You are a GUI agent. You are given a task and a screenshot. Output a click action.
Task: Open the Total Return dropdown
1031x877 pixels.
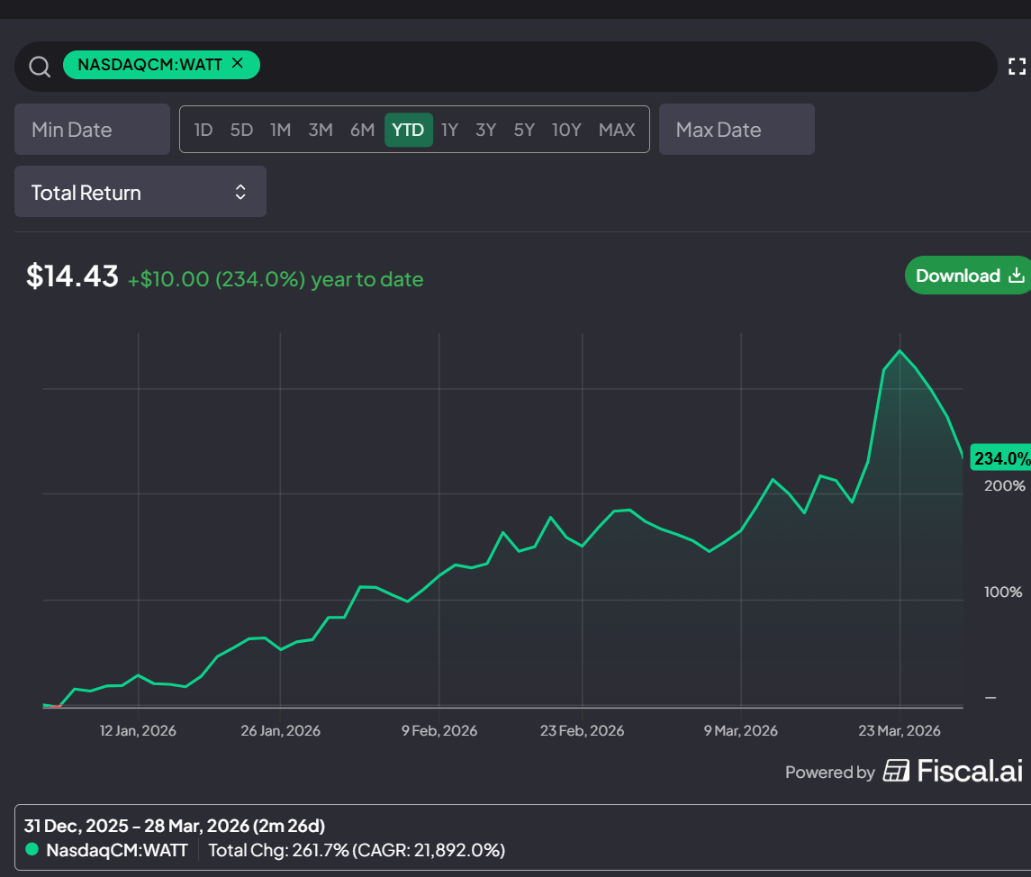tap(140, 192)
